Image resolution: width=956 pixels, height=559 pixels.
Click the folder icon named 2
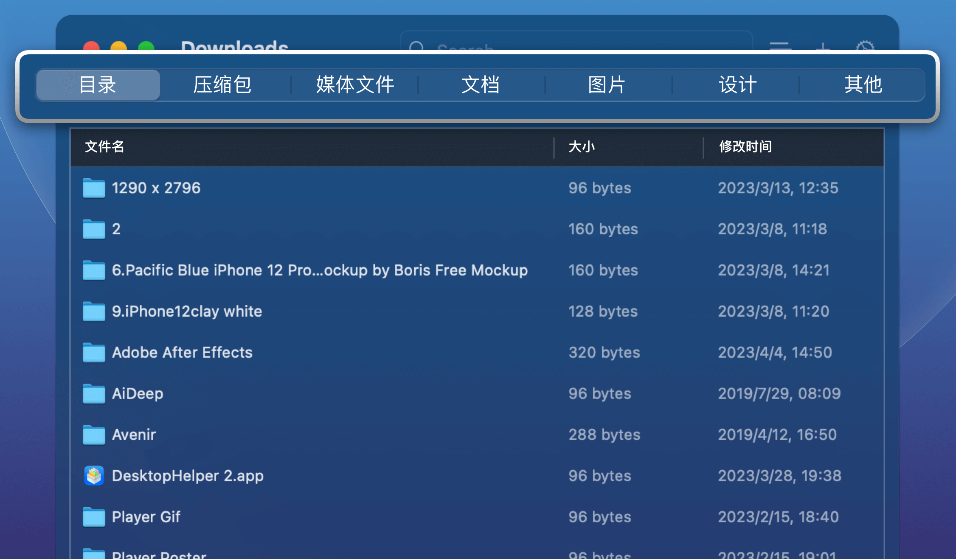tap(94, 229)
